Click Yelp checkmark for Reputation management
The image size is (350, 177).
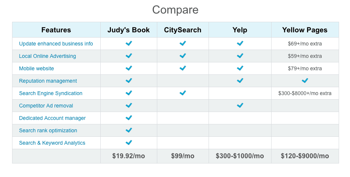(240, 80)
